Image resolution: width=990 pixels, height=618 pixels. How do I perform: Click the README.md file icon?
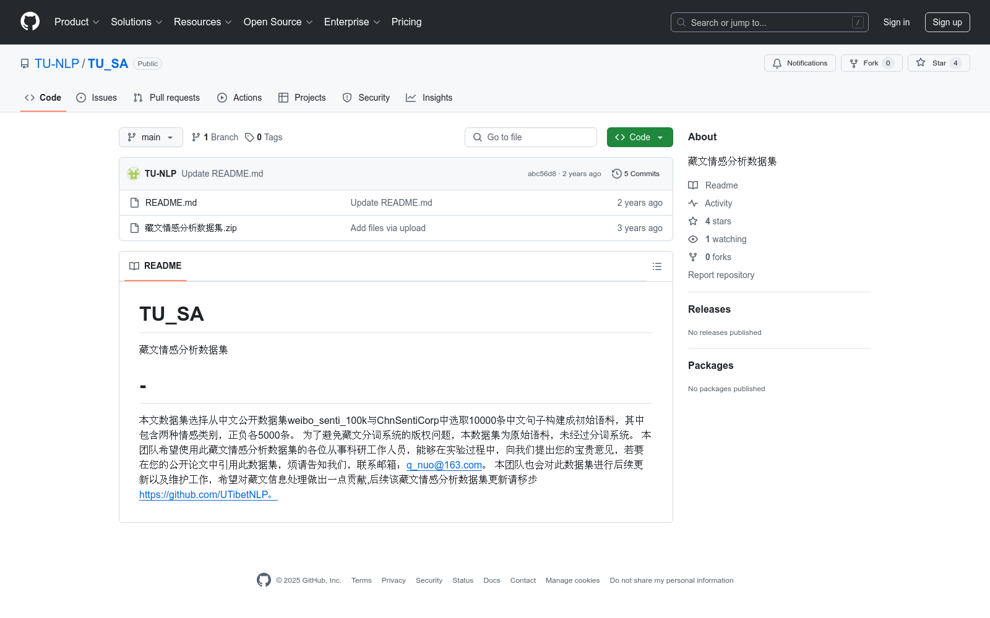pyautogui.click(x=134, y=203)
